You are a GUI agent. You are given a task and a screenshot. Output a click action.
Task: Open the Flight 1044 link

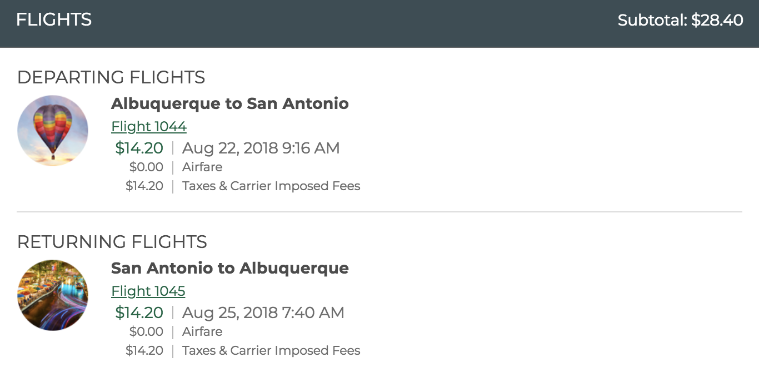pos(149,127)
